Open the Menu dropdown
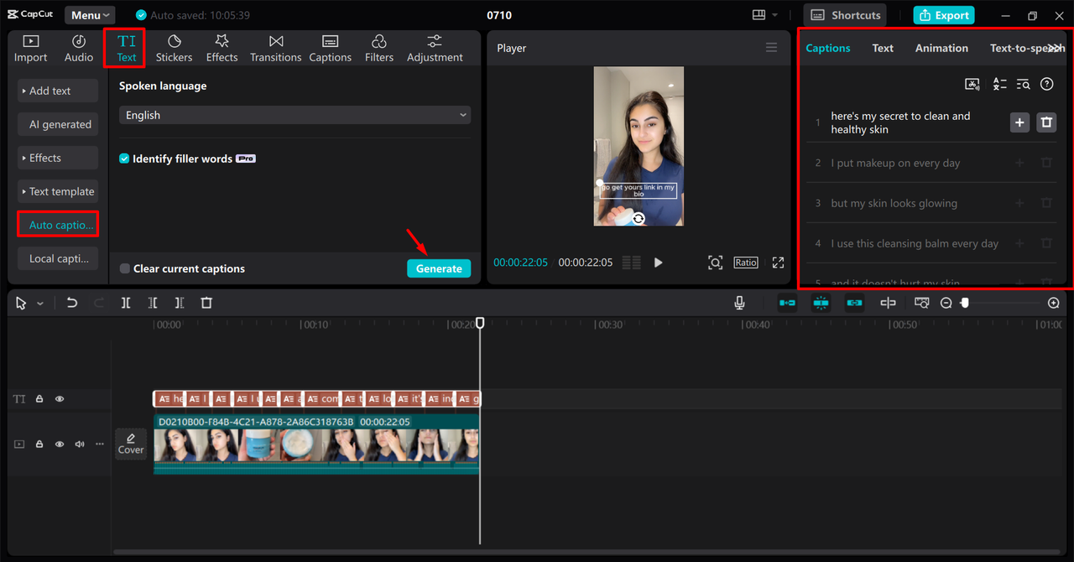 point(90,15)
